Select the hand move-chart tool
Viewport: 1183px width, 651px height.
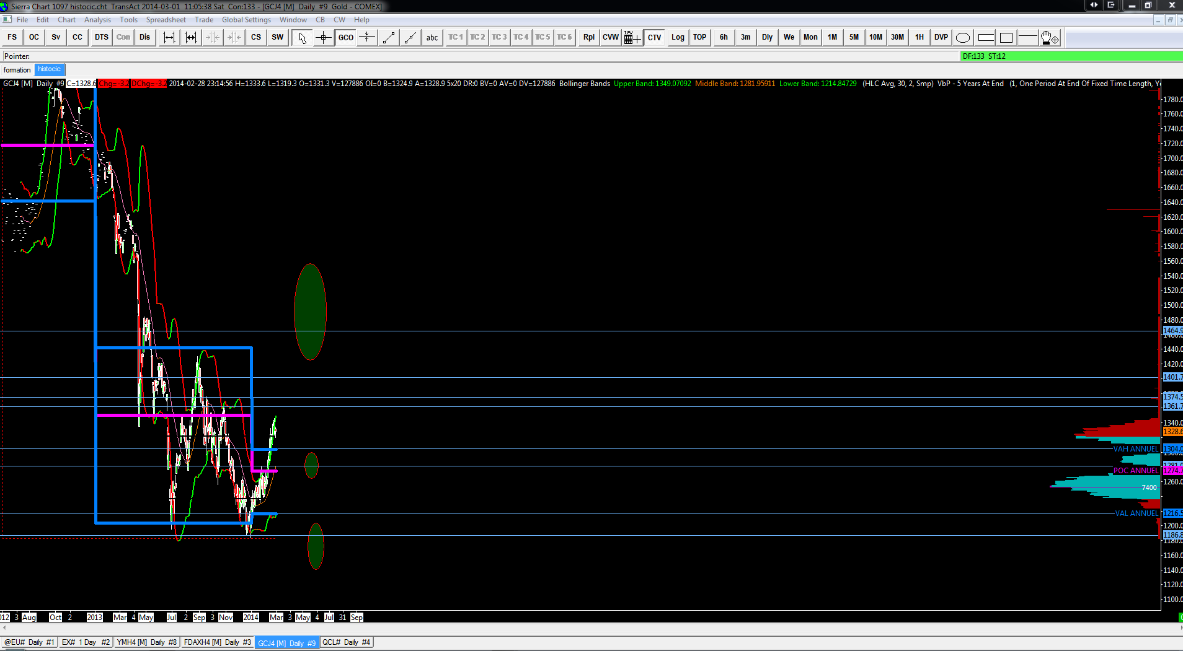(x=1050, y=37)
